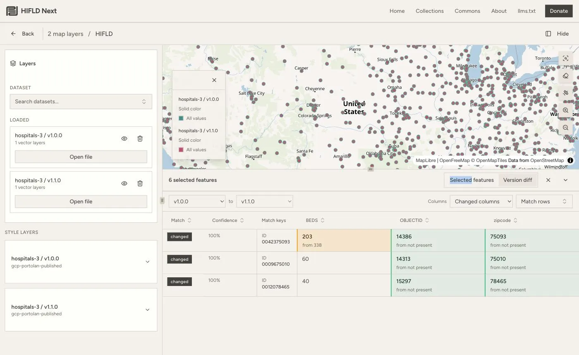Sort by the Match column
579x355 pixels.
[181, 220]
